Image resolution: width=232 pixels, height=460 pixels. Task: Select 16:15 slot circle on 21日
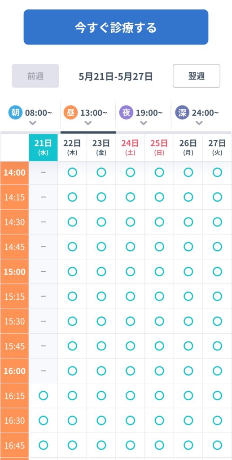pyautogui.click(x=44, y=396)
